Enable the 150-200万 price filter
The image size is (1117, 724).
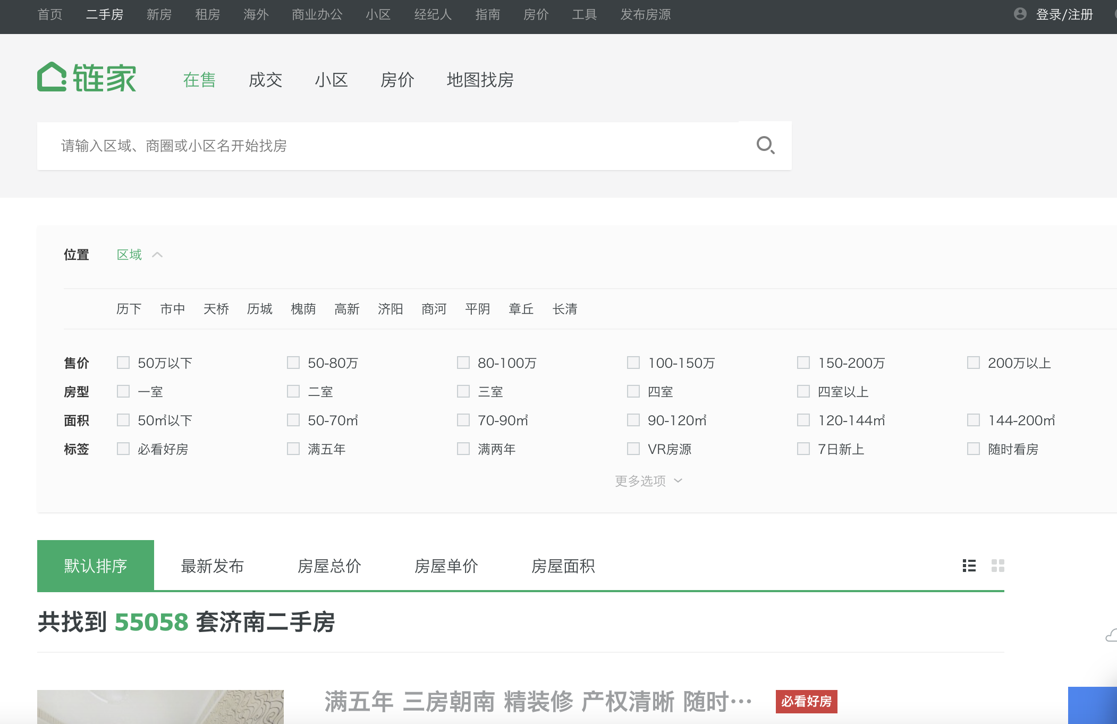coord(803,363)
